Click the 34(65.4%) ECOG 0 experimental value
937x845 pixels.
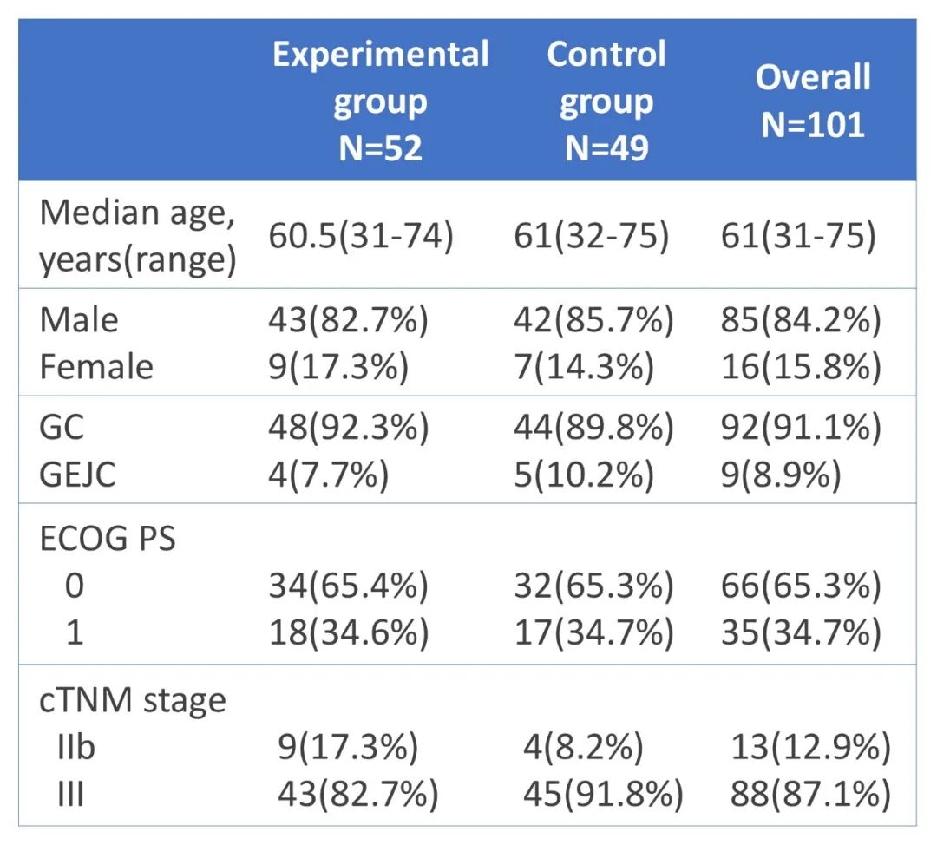coord(348,586)
